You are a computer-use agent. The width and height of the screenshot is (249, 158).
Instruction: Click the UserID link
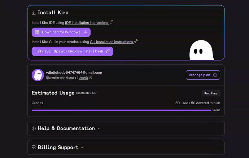coord(83,78)
